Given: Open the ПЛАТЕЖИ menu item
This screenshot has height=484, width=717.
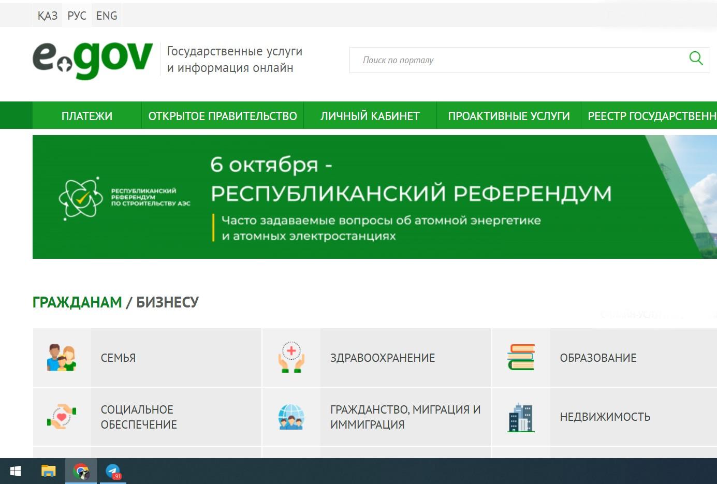Looking at the screenshot, I should (87, 115).
